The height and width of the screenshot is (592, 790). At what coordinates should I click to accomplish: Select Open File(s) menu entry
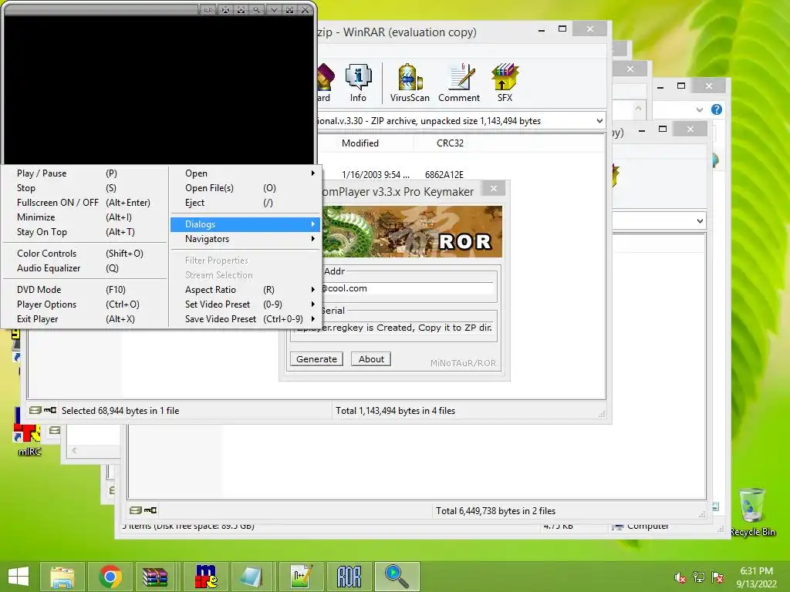pyautogui.click(x=245, y=188)
